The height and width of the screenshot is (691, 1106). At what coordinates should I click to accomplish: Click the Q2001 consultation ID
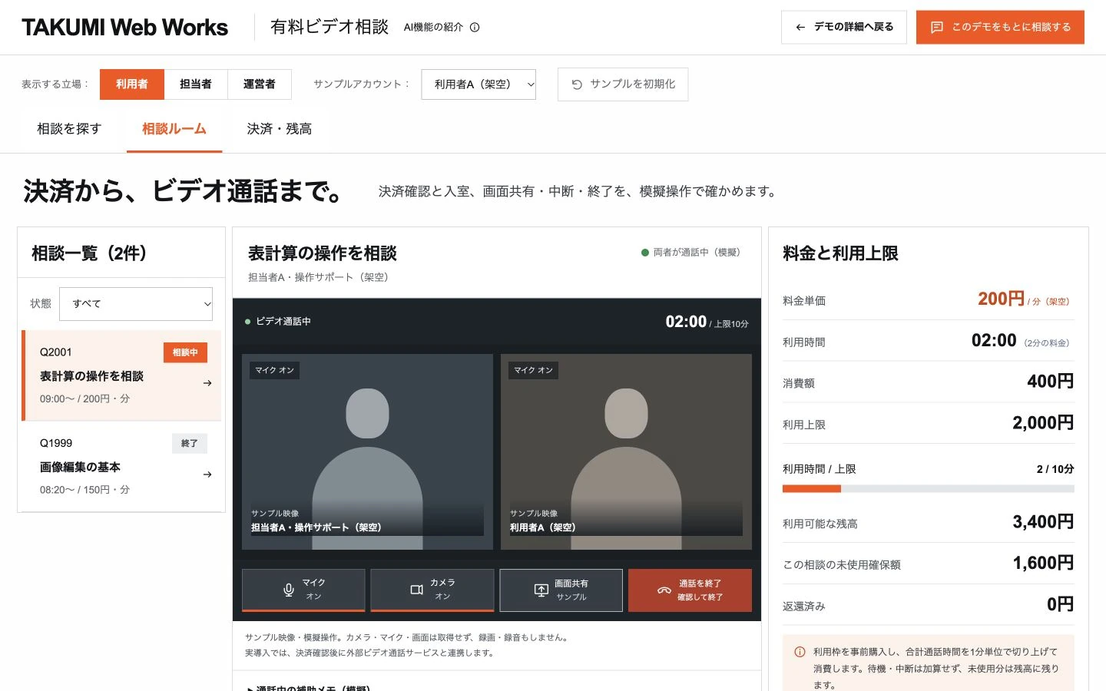click(56, 352)
